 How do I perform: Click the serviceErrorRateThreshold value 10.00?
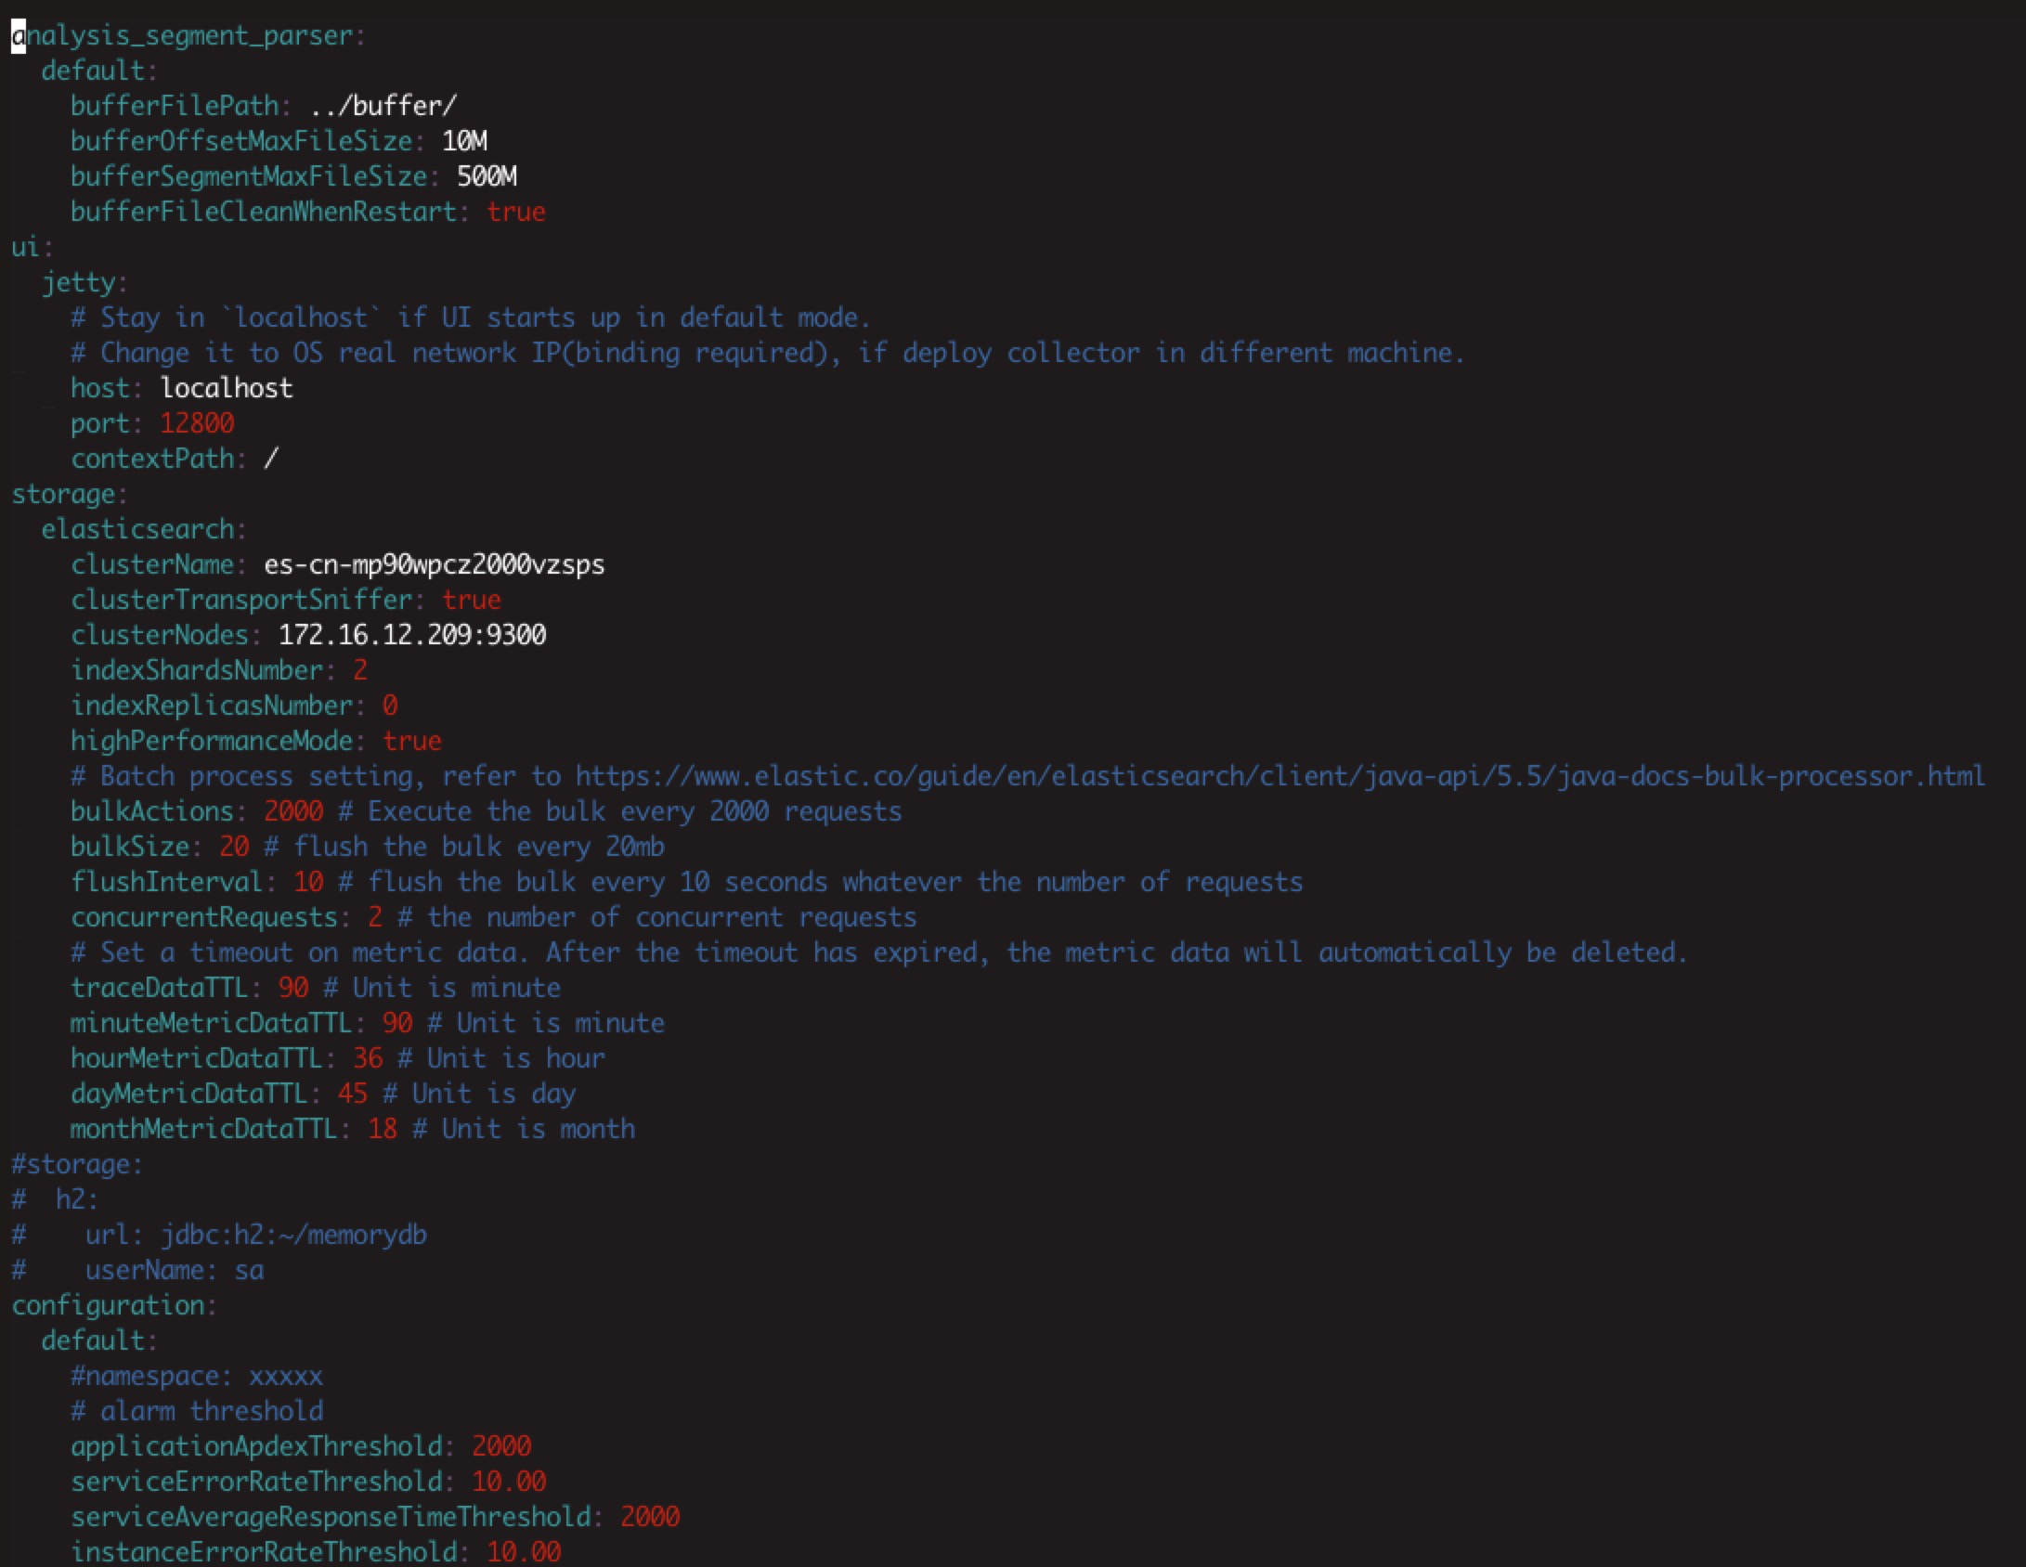point(508,1482)
